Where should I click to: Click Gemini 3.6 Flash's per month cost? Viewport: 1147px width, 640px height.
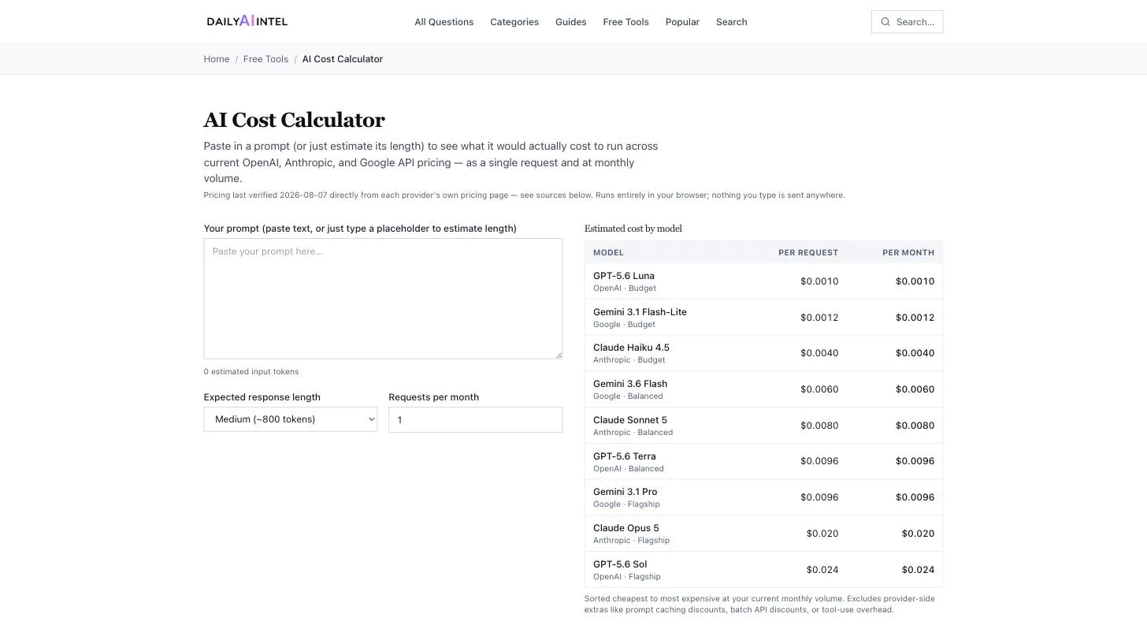(x=915, y=389)
